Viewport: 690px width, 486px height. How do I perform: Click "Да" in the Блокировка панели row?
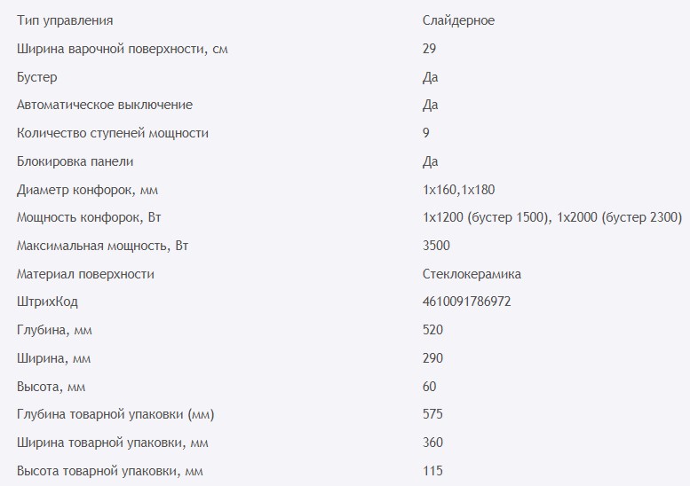point(431,161)
